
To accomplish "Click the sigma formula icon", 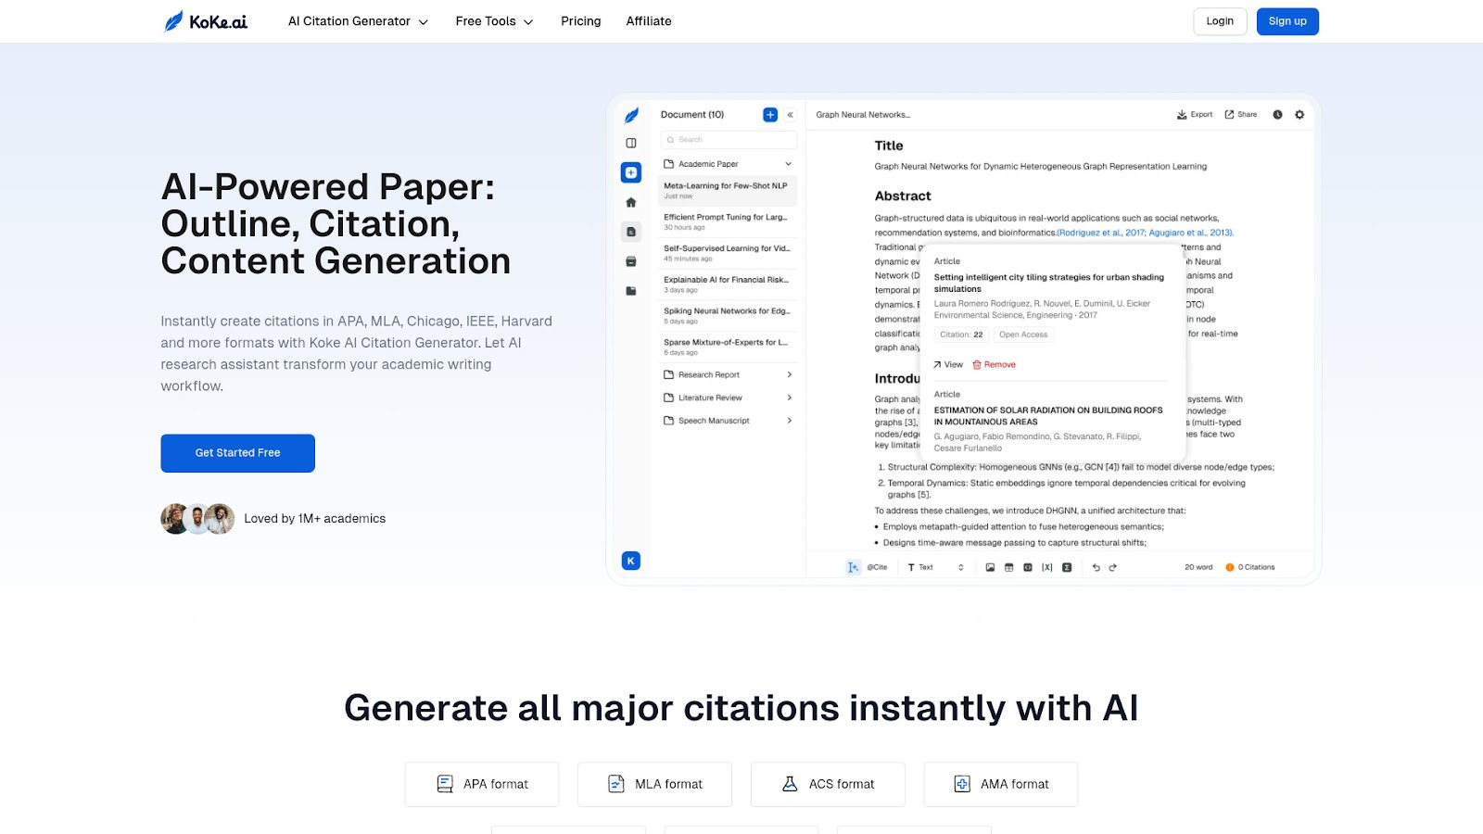I will tap(1067, 567).
